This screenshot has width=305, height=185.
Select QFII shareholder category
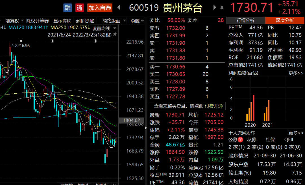(289, 140)
